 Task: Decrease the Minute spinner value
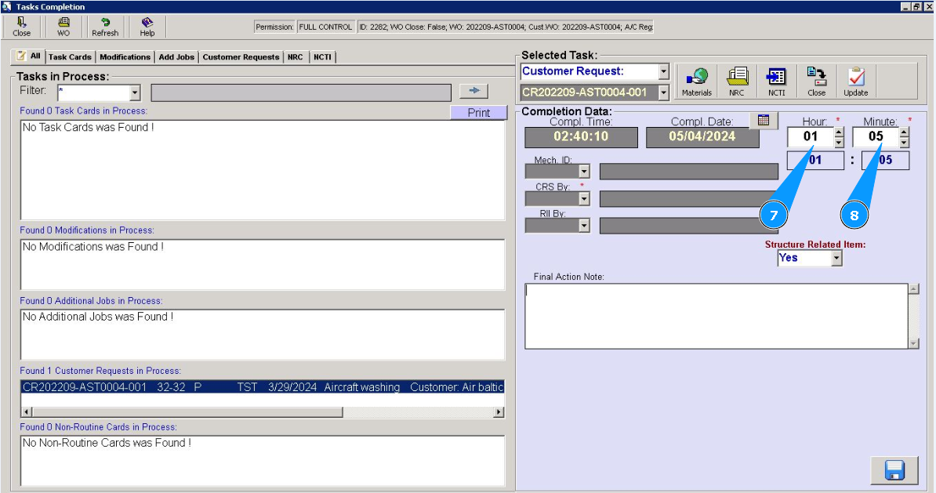(x=905, y=143)
